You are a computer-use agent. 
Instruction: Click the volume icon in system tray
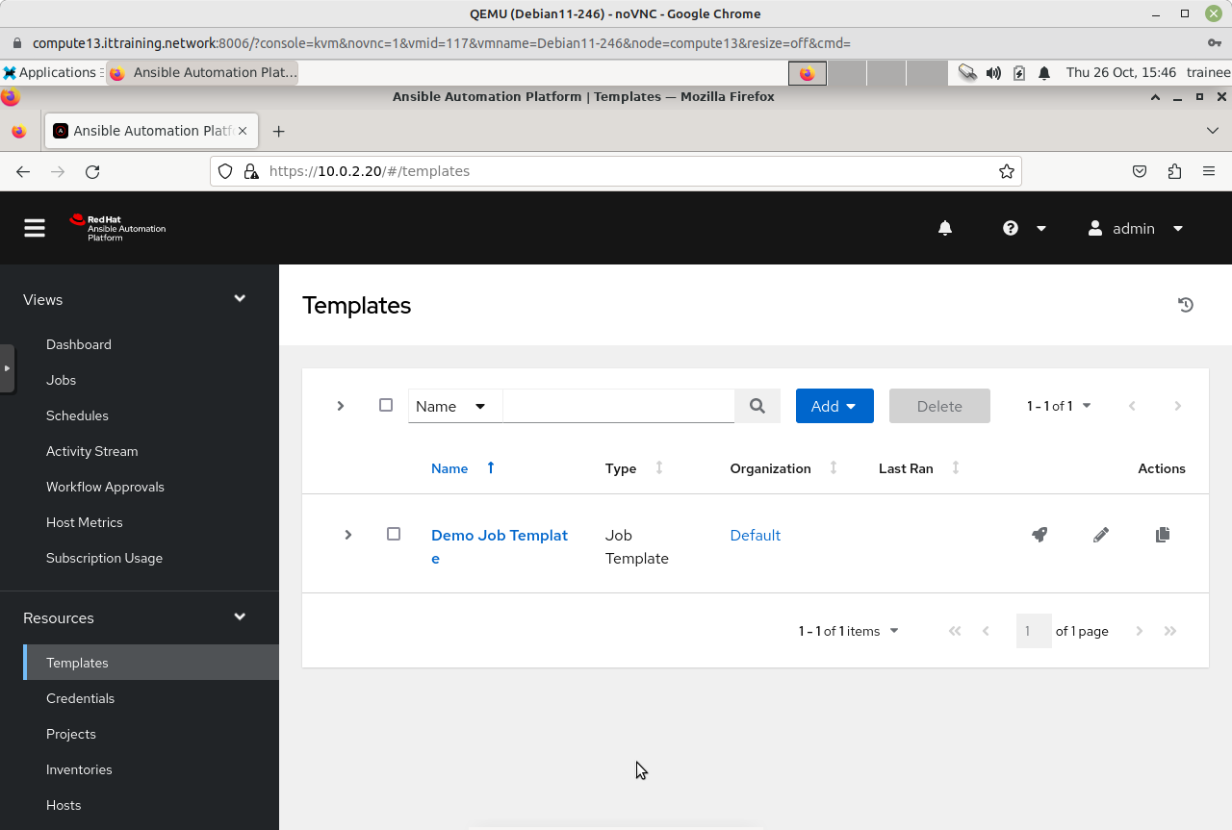click(x=993, y=72)
